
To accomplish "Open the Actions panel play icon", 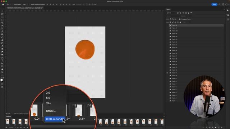I will (227, 10).
